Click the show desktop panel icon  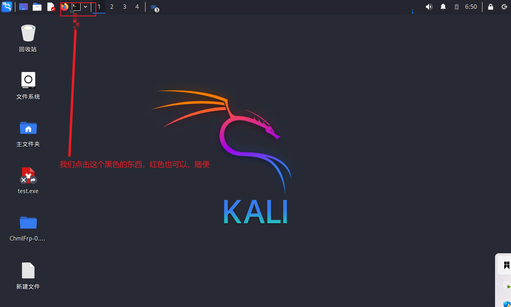24,7
